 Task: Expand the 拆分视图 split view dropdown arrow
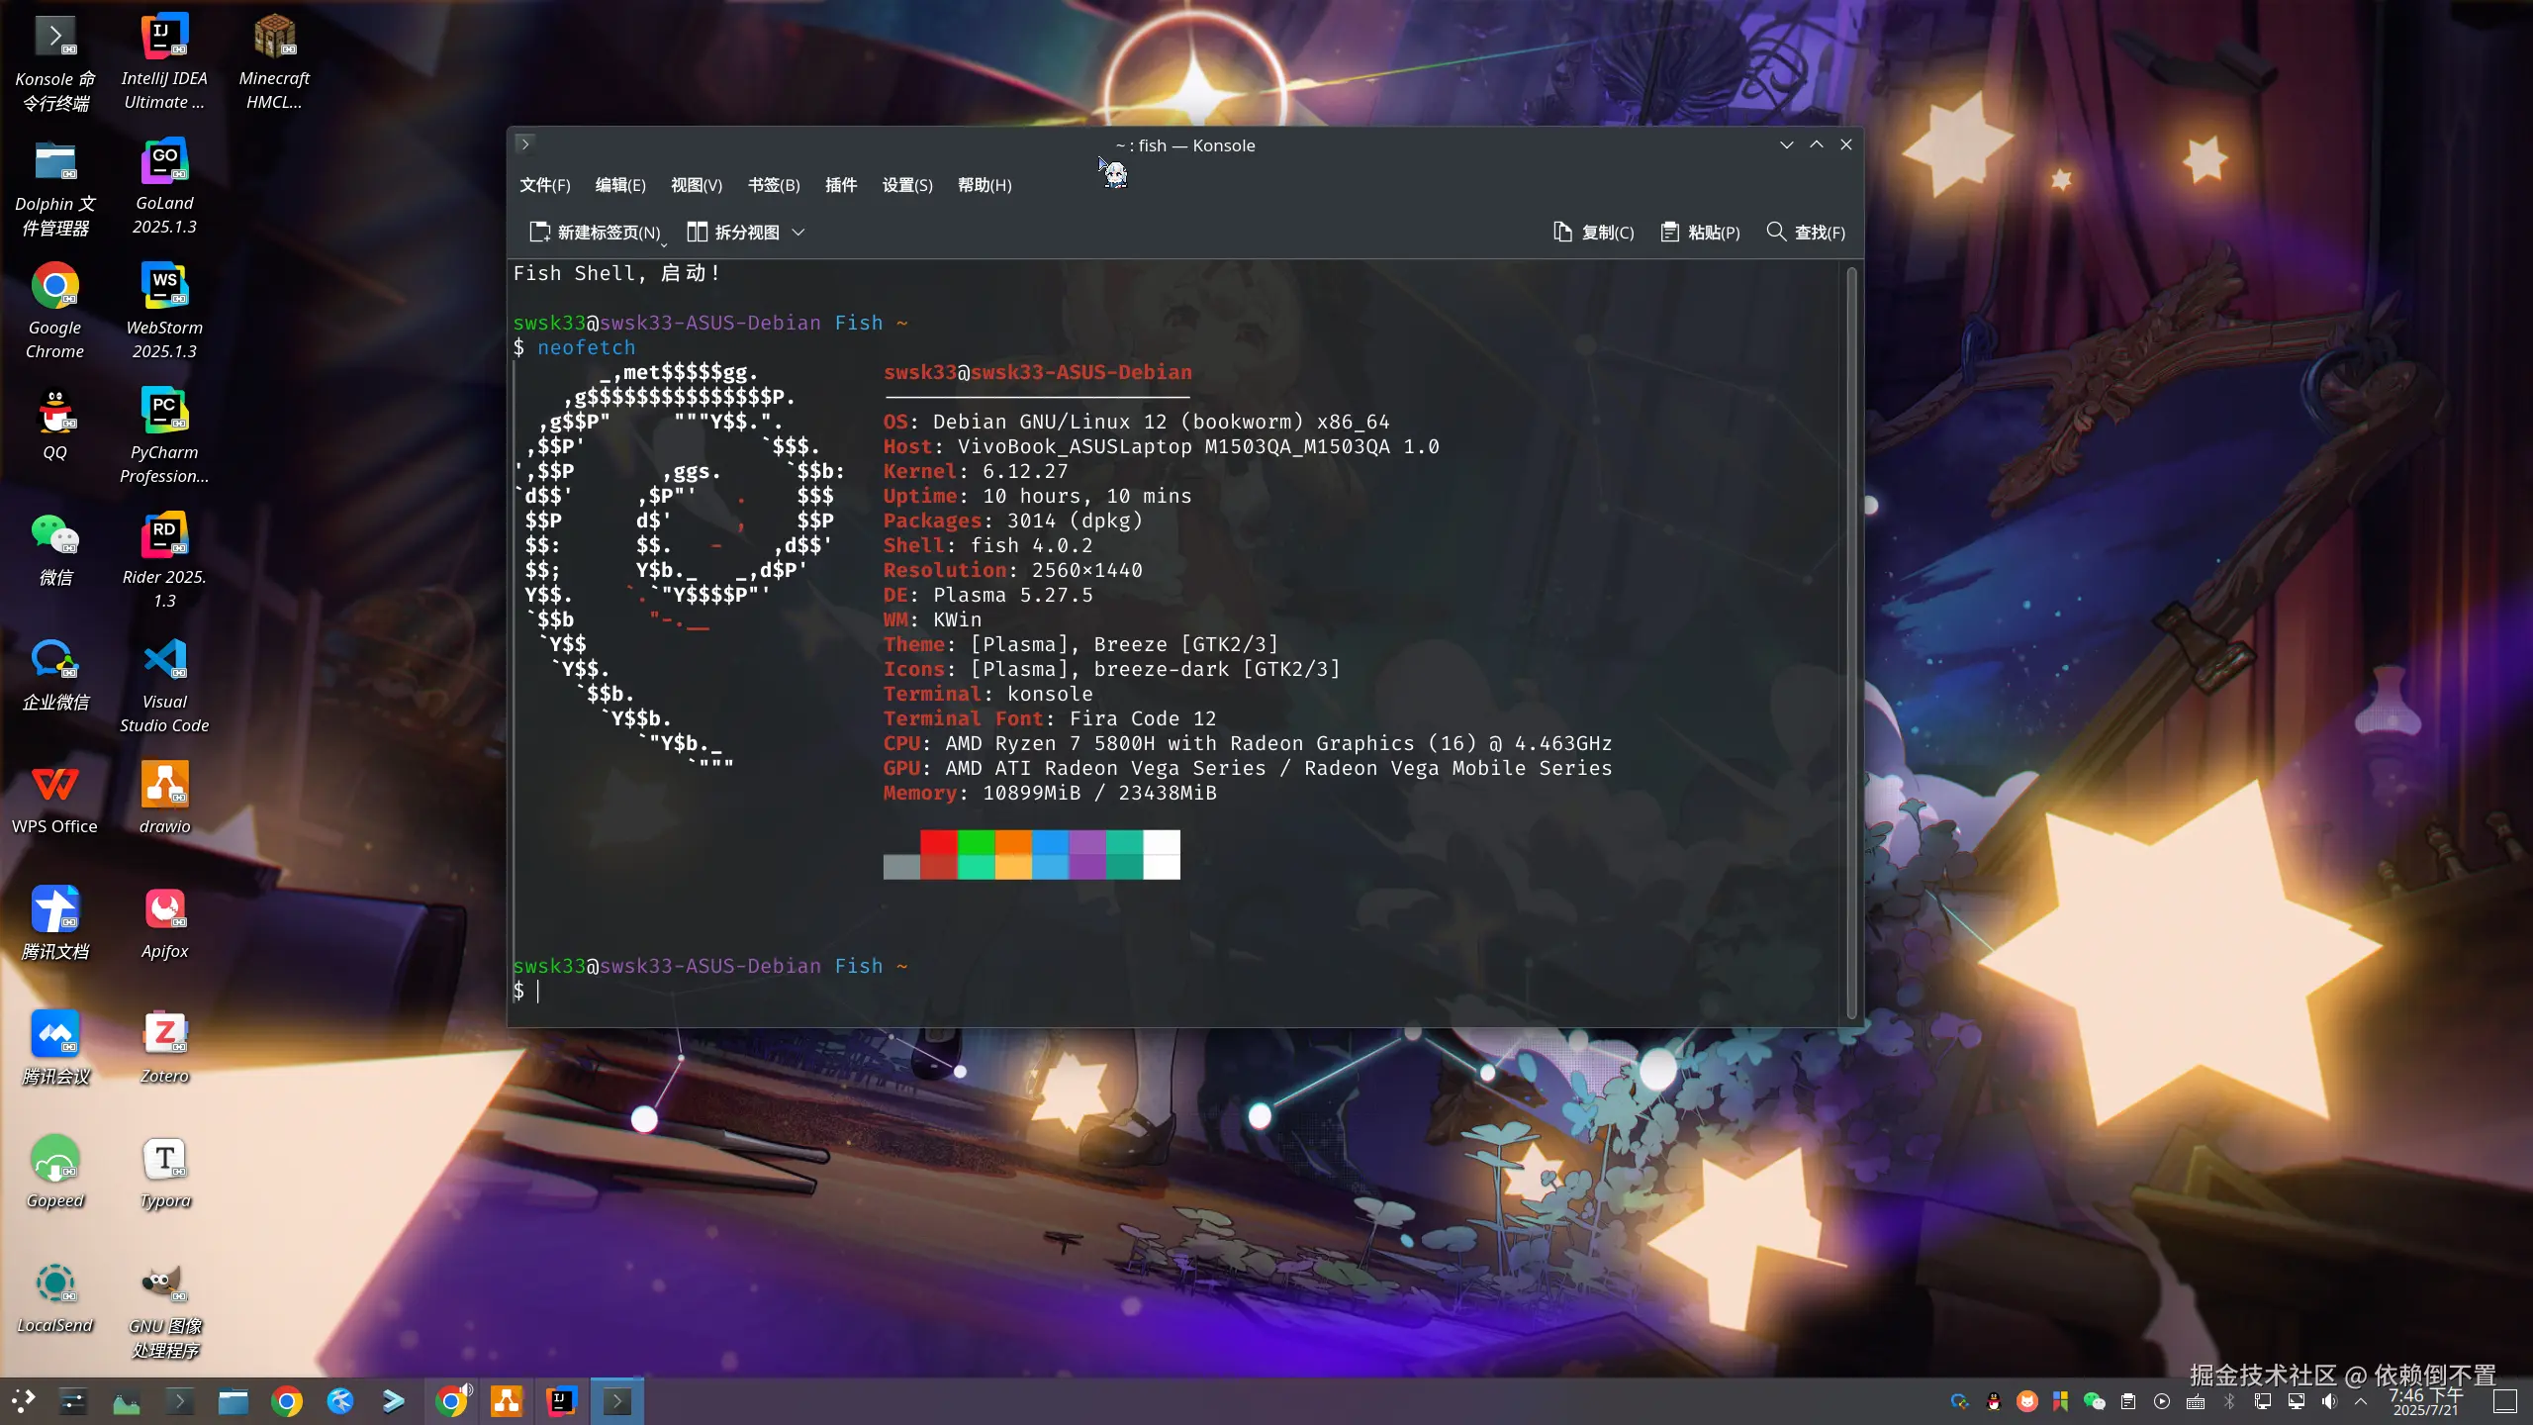coord(798,232)
